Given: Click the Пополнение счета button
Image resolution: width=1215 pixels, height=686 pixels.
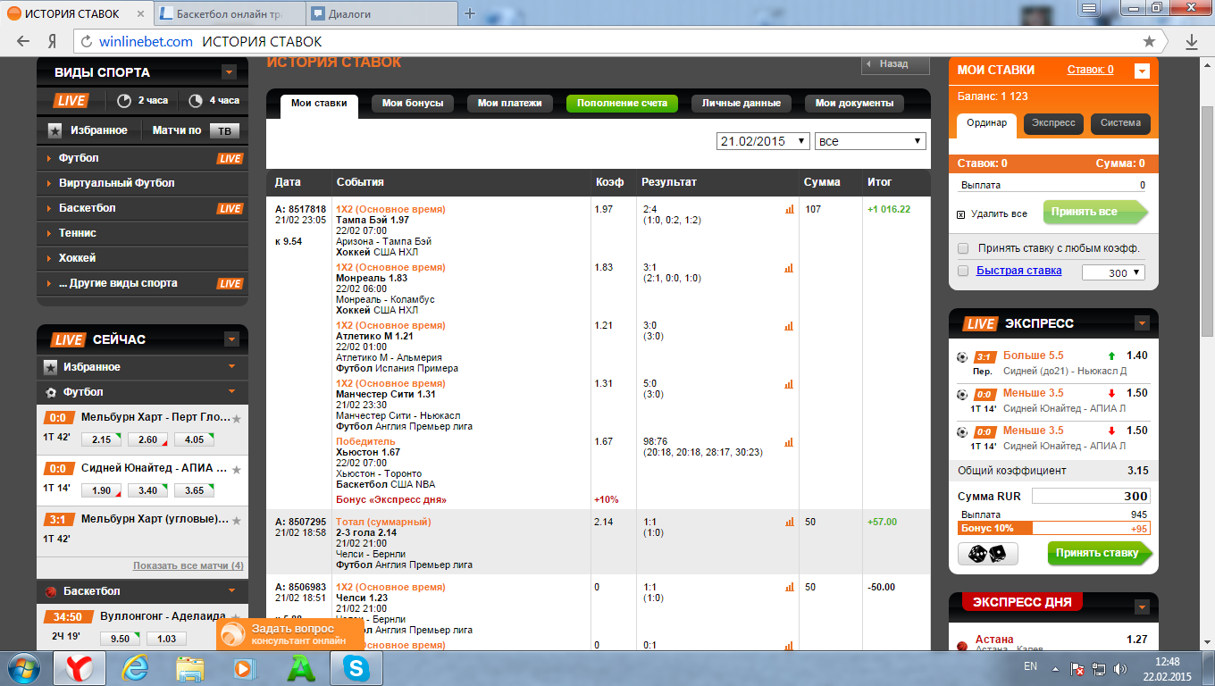Looking at the screenshot, I should coord(622,104).
